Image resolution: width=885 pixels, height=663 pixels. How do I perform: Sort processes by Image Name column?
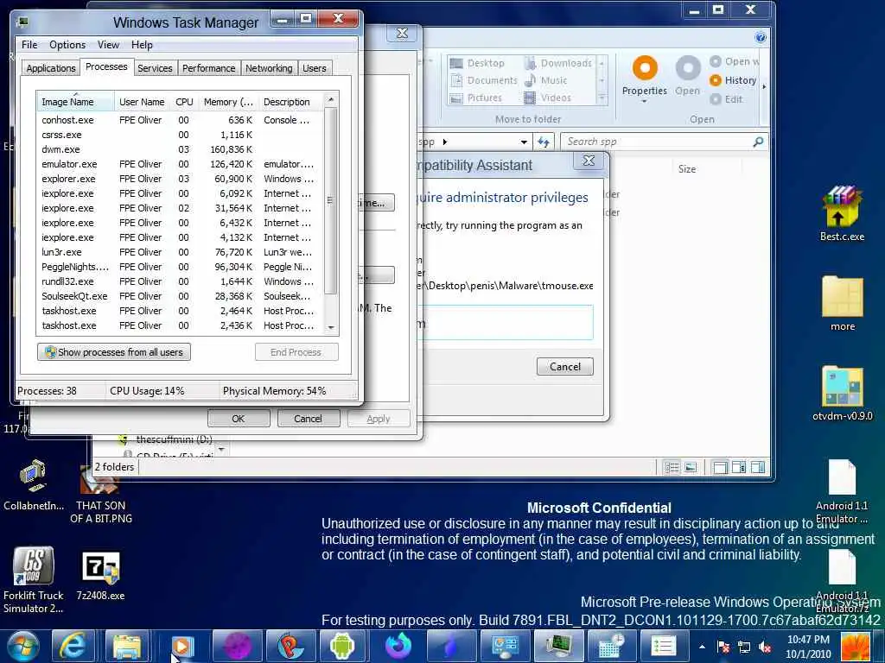[x=75, y=102]
